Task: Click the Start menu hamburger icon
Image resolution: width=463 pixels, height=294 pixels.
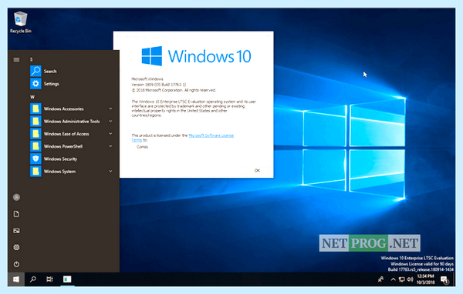Action: point(16,60)
